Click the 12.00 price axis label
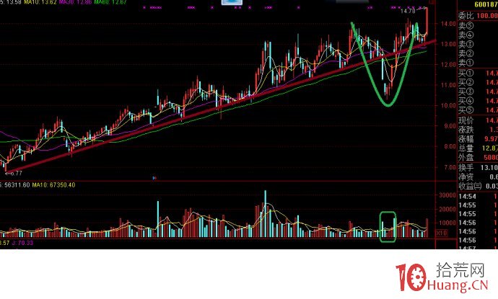 tap(448, 65)
